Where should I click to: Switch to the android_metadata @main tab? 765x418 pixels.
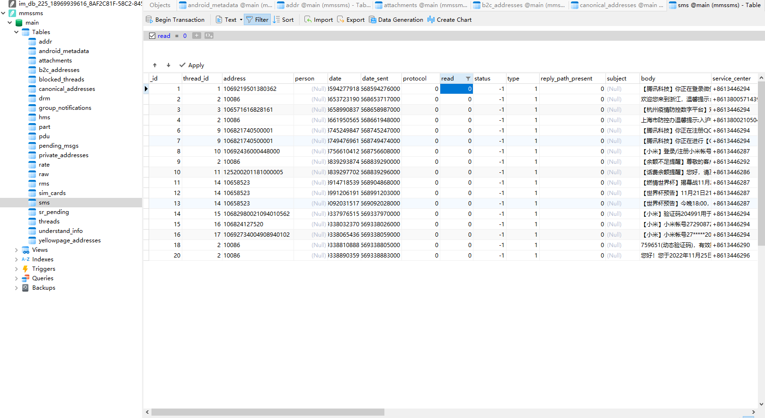coord(225,5)
